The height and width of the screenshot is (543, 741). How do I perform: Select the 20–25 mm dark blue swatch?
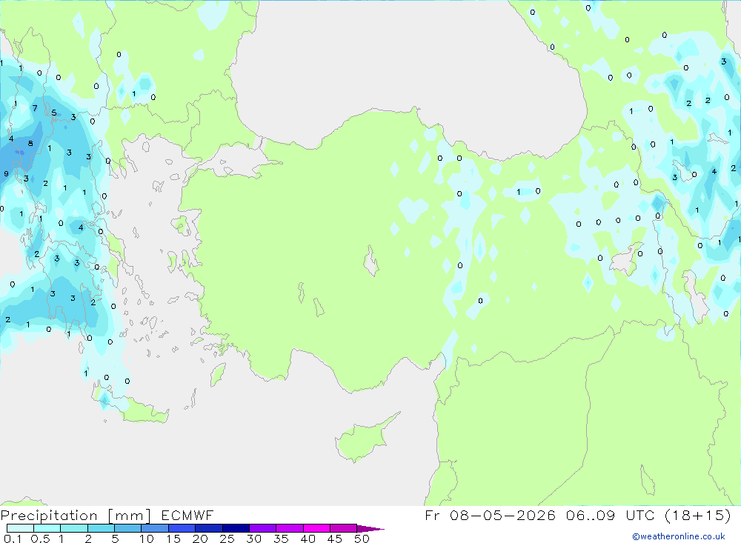point(209,528)
